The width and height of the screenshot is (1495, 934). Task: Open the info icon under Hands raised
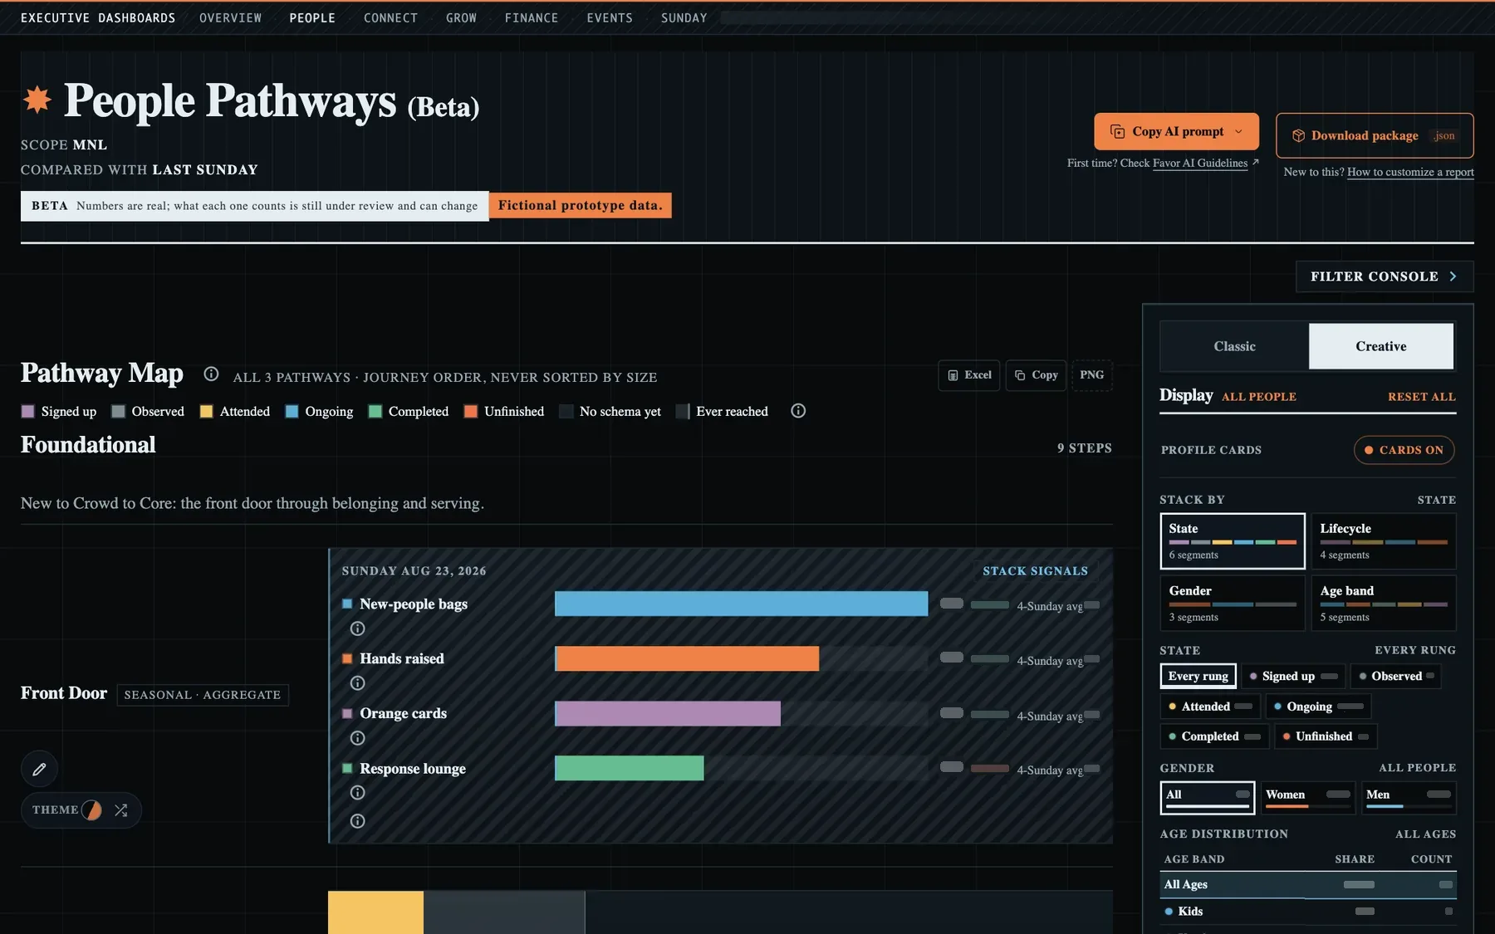point(358,683)
